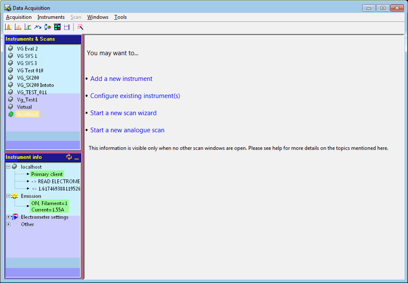Open the Tools menu
Screen dimensions: 408x283
pos(120,17)
